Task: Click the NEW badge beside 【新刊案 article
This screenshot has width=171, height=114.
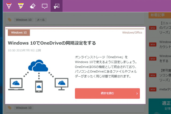Action: 153,75
